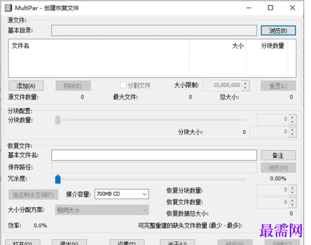The width and height of the screenshot is (311, 245).
Task: Click the 添加(A) add button
Action: [x=26, y=86]
